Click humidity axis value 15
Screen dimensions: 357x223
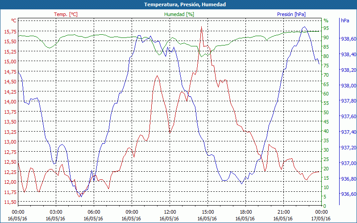326,178
